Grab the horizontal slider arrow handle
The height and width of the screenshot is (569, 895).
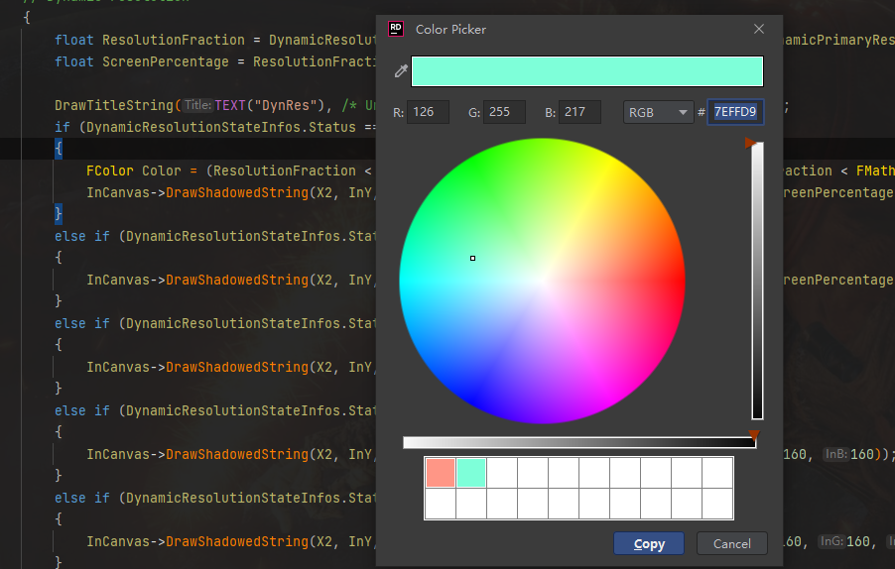(754, 435)
